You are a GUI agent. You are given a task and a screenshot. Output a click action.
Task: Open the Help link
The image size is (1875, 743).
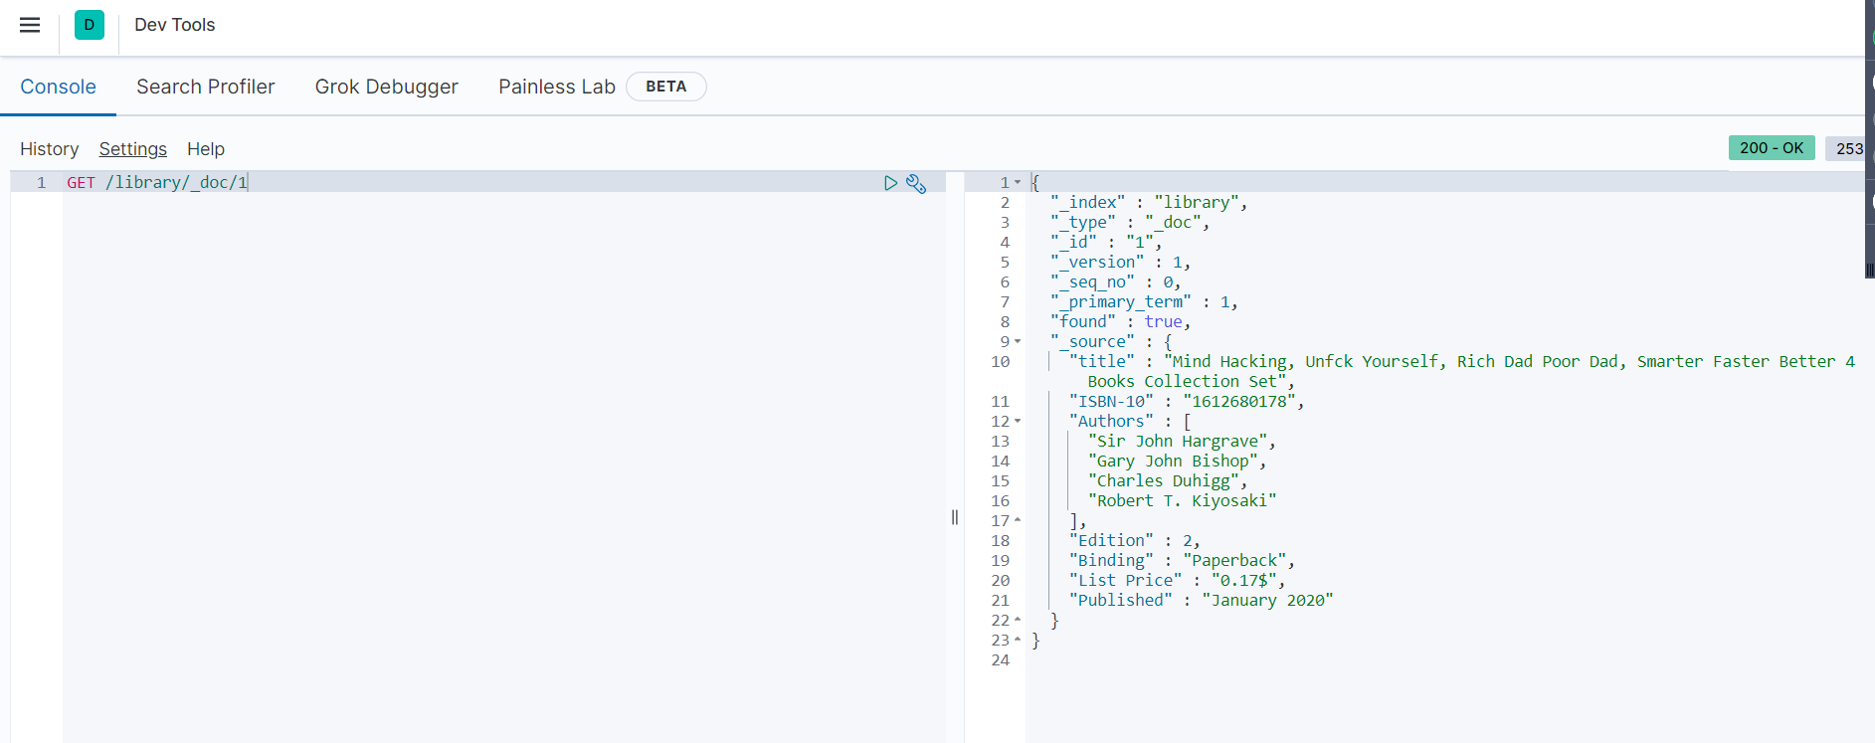[x=206, y=149]
